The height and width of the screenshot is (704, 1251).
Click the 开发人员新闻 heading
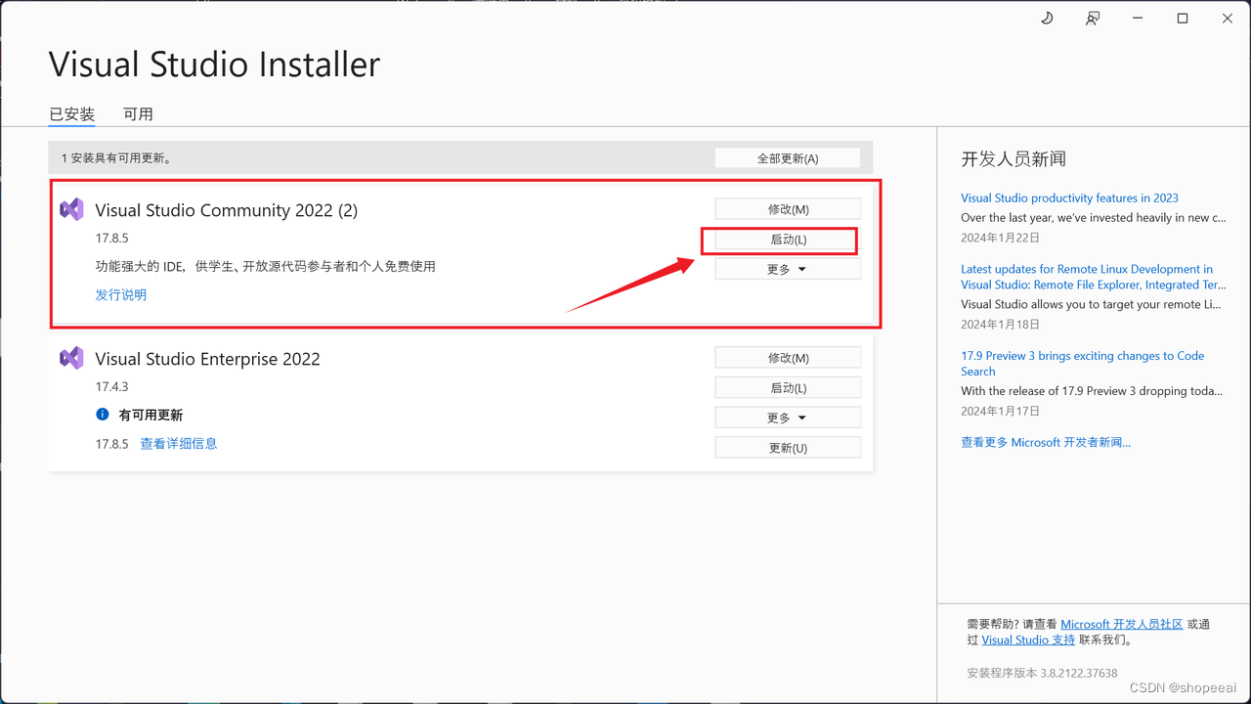coord(1014,158)
